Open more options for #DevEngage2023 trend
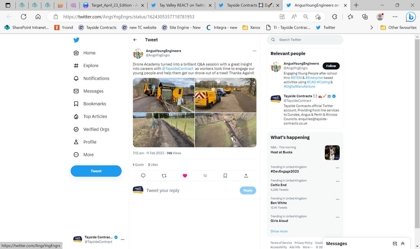 pos(337,168)
